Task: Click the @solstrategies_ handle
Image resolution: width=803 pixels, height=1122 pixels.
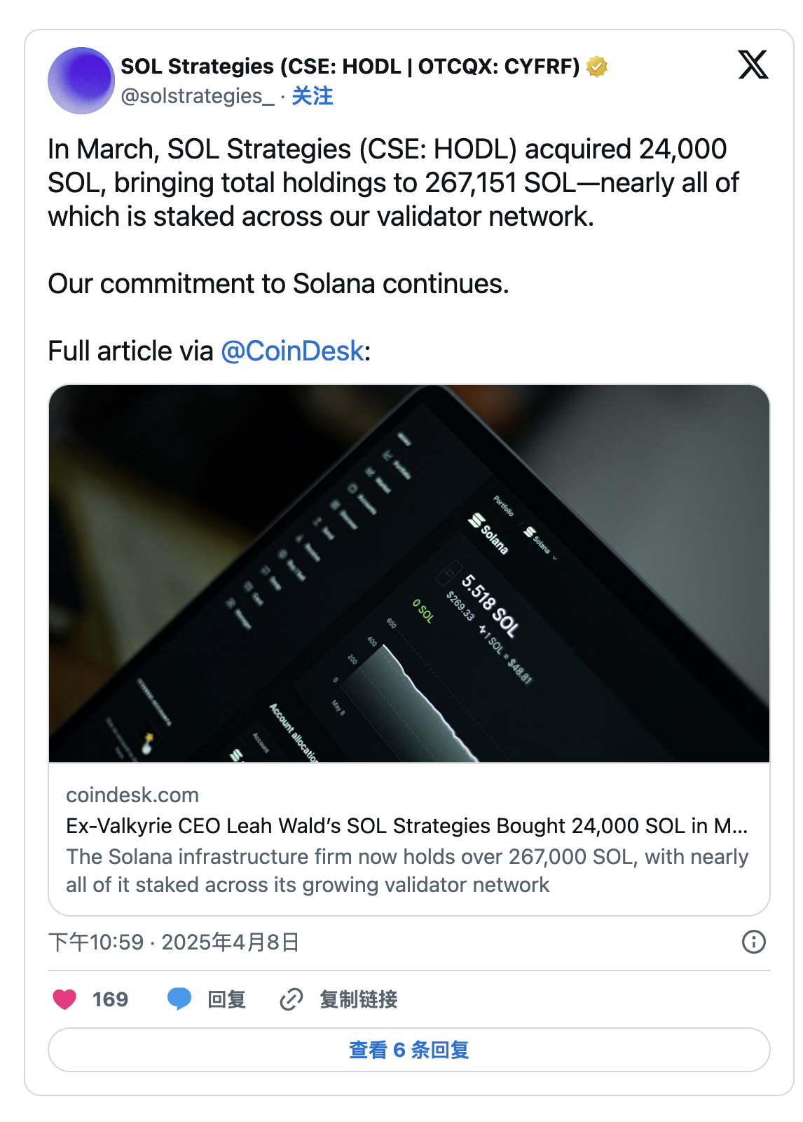Action: 198,96
